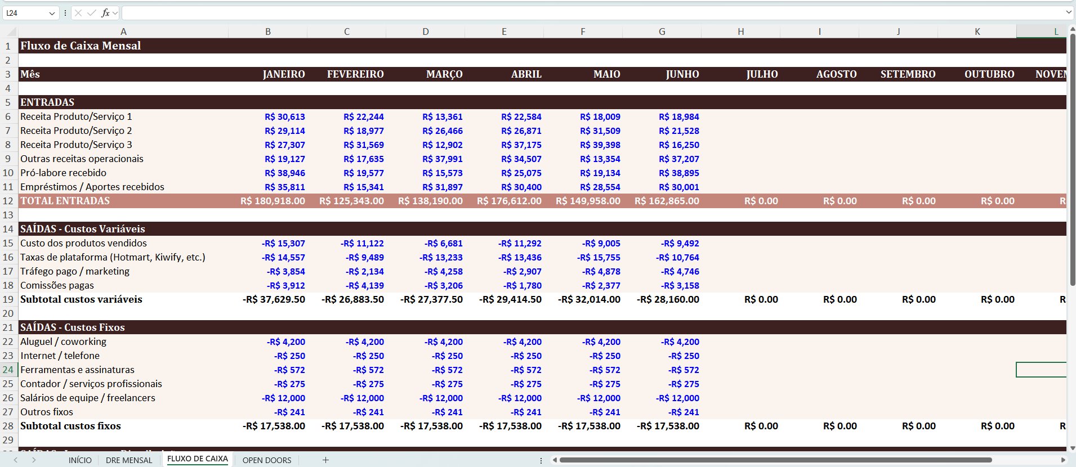Open the dropdown beside the fx icon
This screenshot has height=467, width=1076.
click(115, 13)
